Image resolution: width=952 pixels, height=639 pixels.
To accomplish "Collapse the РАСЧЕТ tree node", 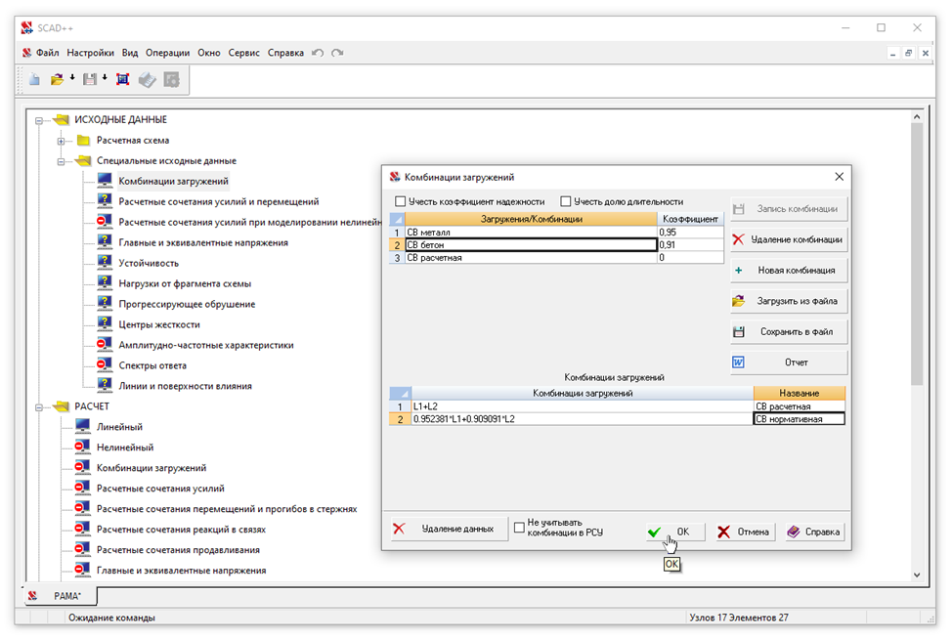I will point(39,407).
